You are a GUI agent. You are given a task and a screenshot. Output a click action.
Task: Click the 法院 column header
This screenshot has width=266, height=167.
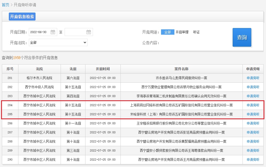coord(39,69)
